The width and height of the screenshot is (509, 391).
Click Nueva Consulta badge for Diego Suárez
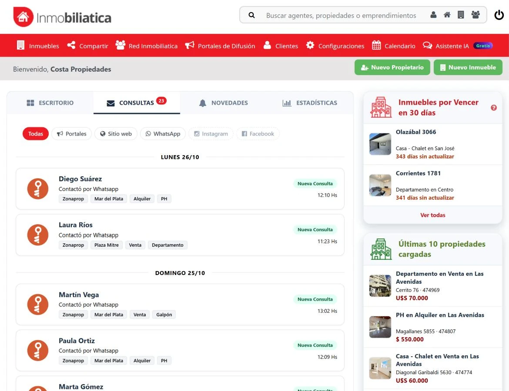click(x=315, y=183)
